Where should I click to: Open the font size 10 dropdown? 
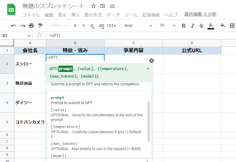[x=167, y=25]
